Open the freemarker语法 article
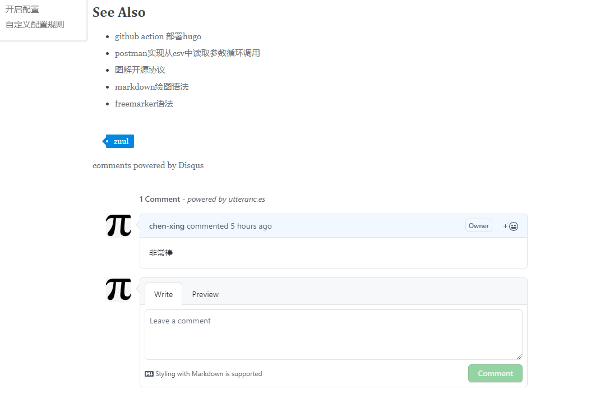The width and height of the screenshot is (605, 403). [x=144, y=103]
